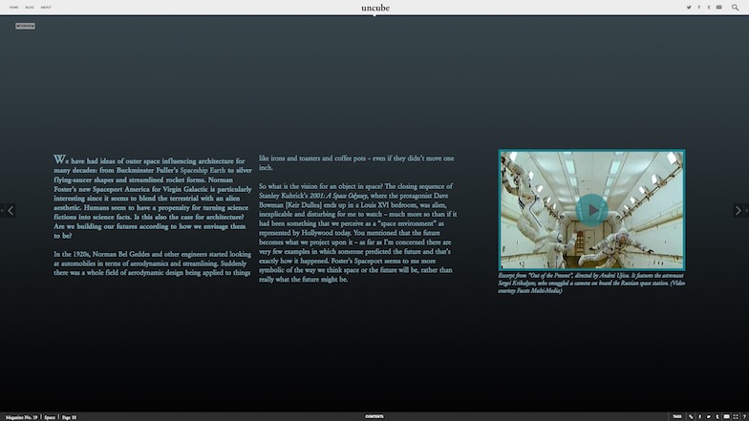Click the Interview label tag

[25, 26]
